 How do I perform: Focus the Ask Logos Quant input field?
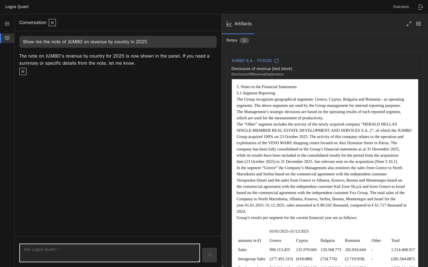point(110,253)
